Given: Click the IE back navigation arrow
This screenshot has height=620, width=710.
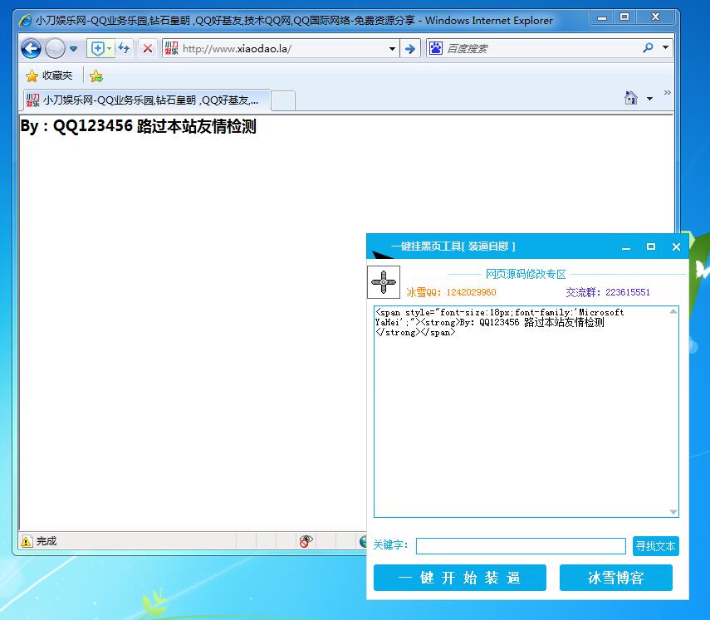Looking at the screenshot, I should coord(31,49).
